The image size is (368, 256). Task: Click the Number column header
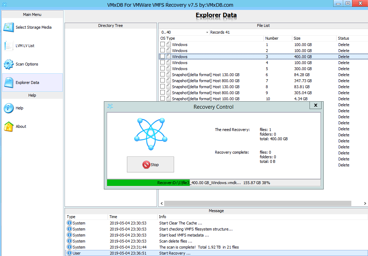pyautogui.click(x=278, y=38)
